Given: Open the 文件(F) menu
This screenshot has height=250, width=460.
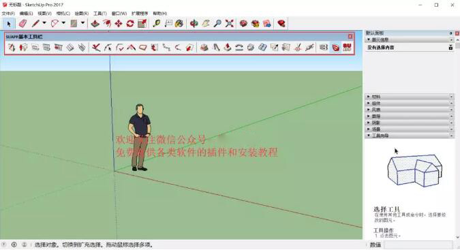Looking at the screenshot, I should coord(8,14).
